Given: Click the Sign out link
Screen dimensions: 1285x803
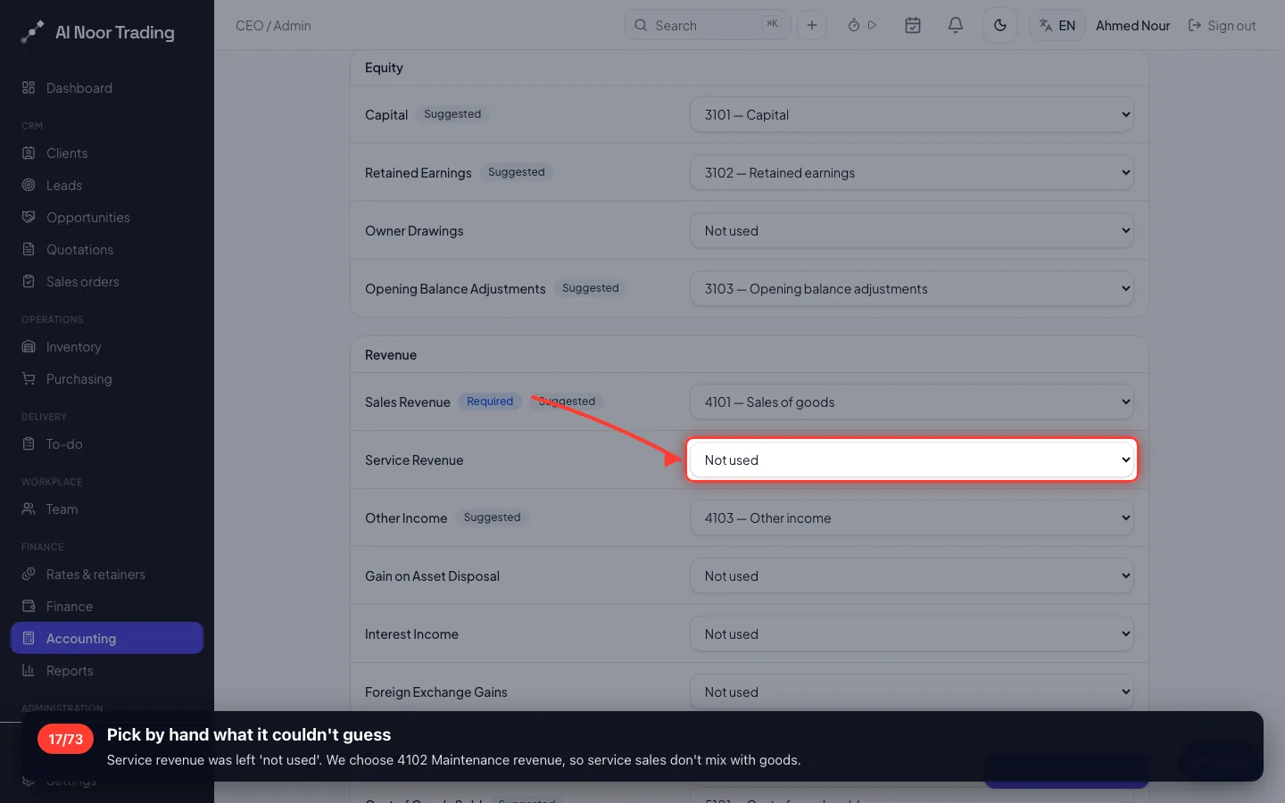Looking at the screenshot, I should [1222, 26].
